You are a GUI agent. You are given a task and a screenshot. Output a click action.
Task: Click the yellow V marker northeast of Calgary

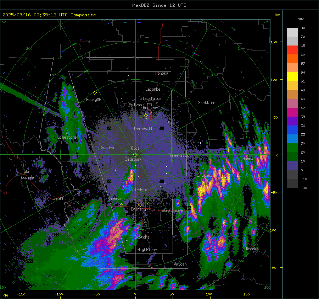pyautogui.click(x=147, y=203)
